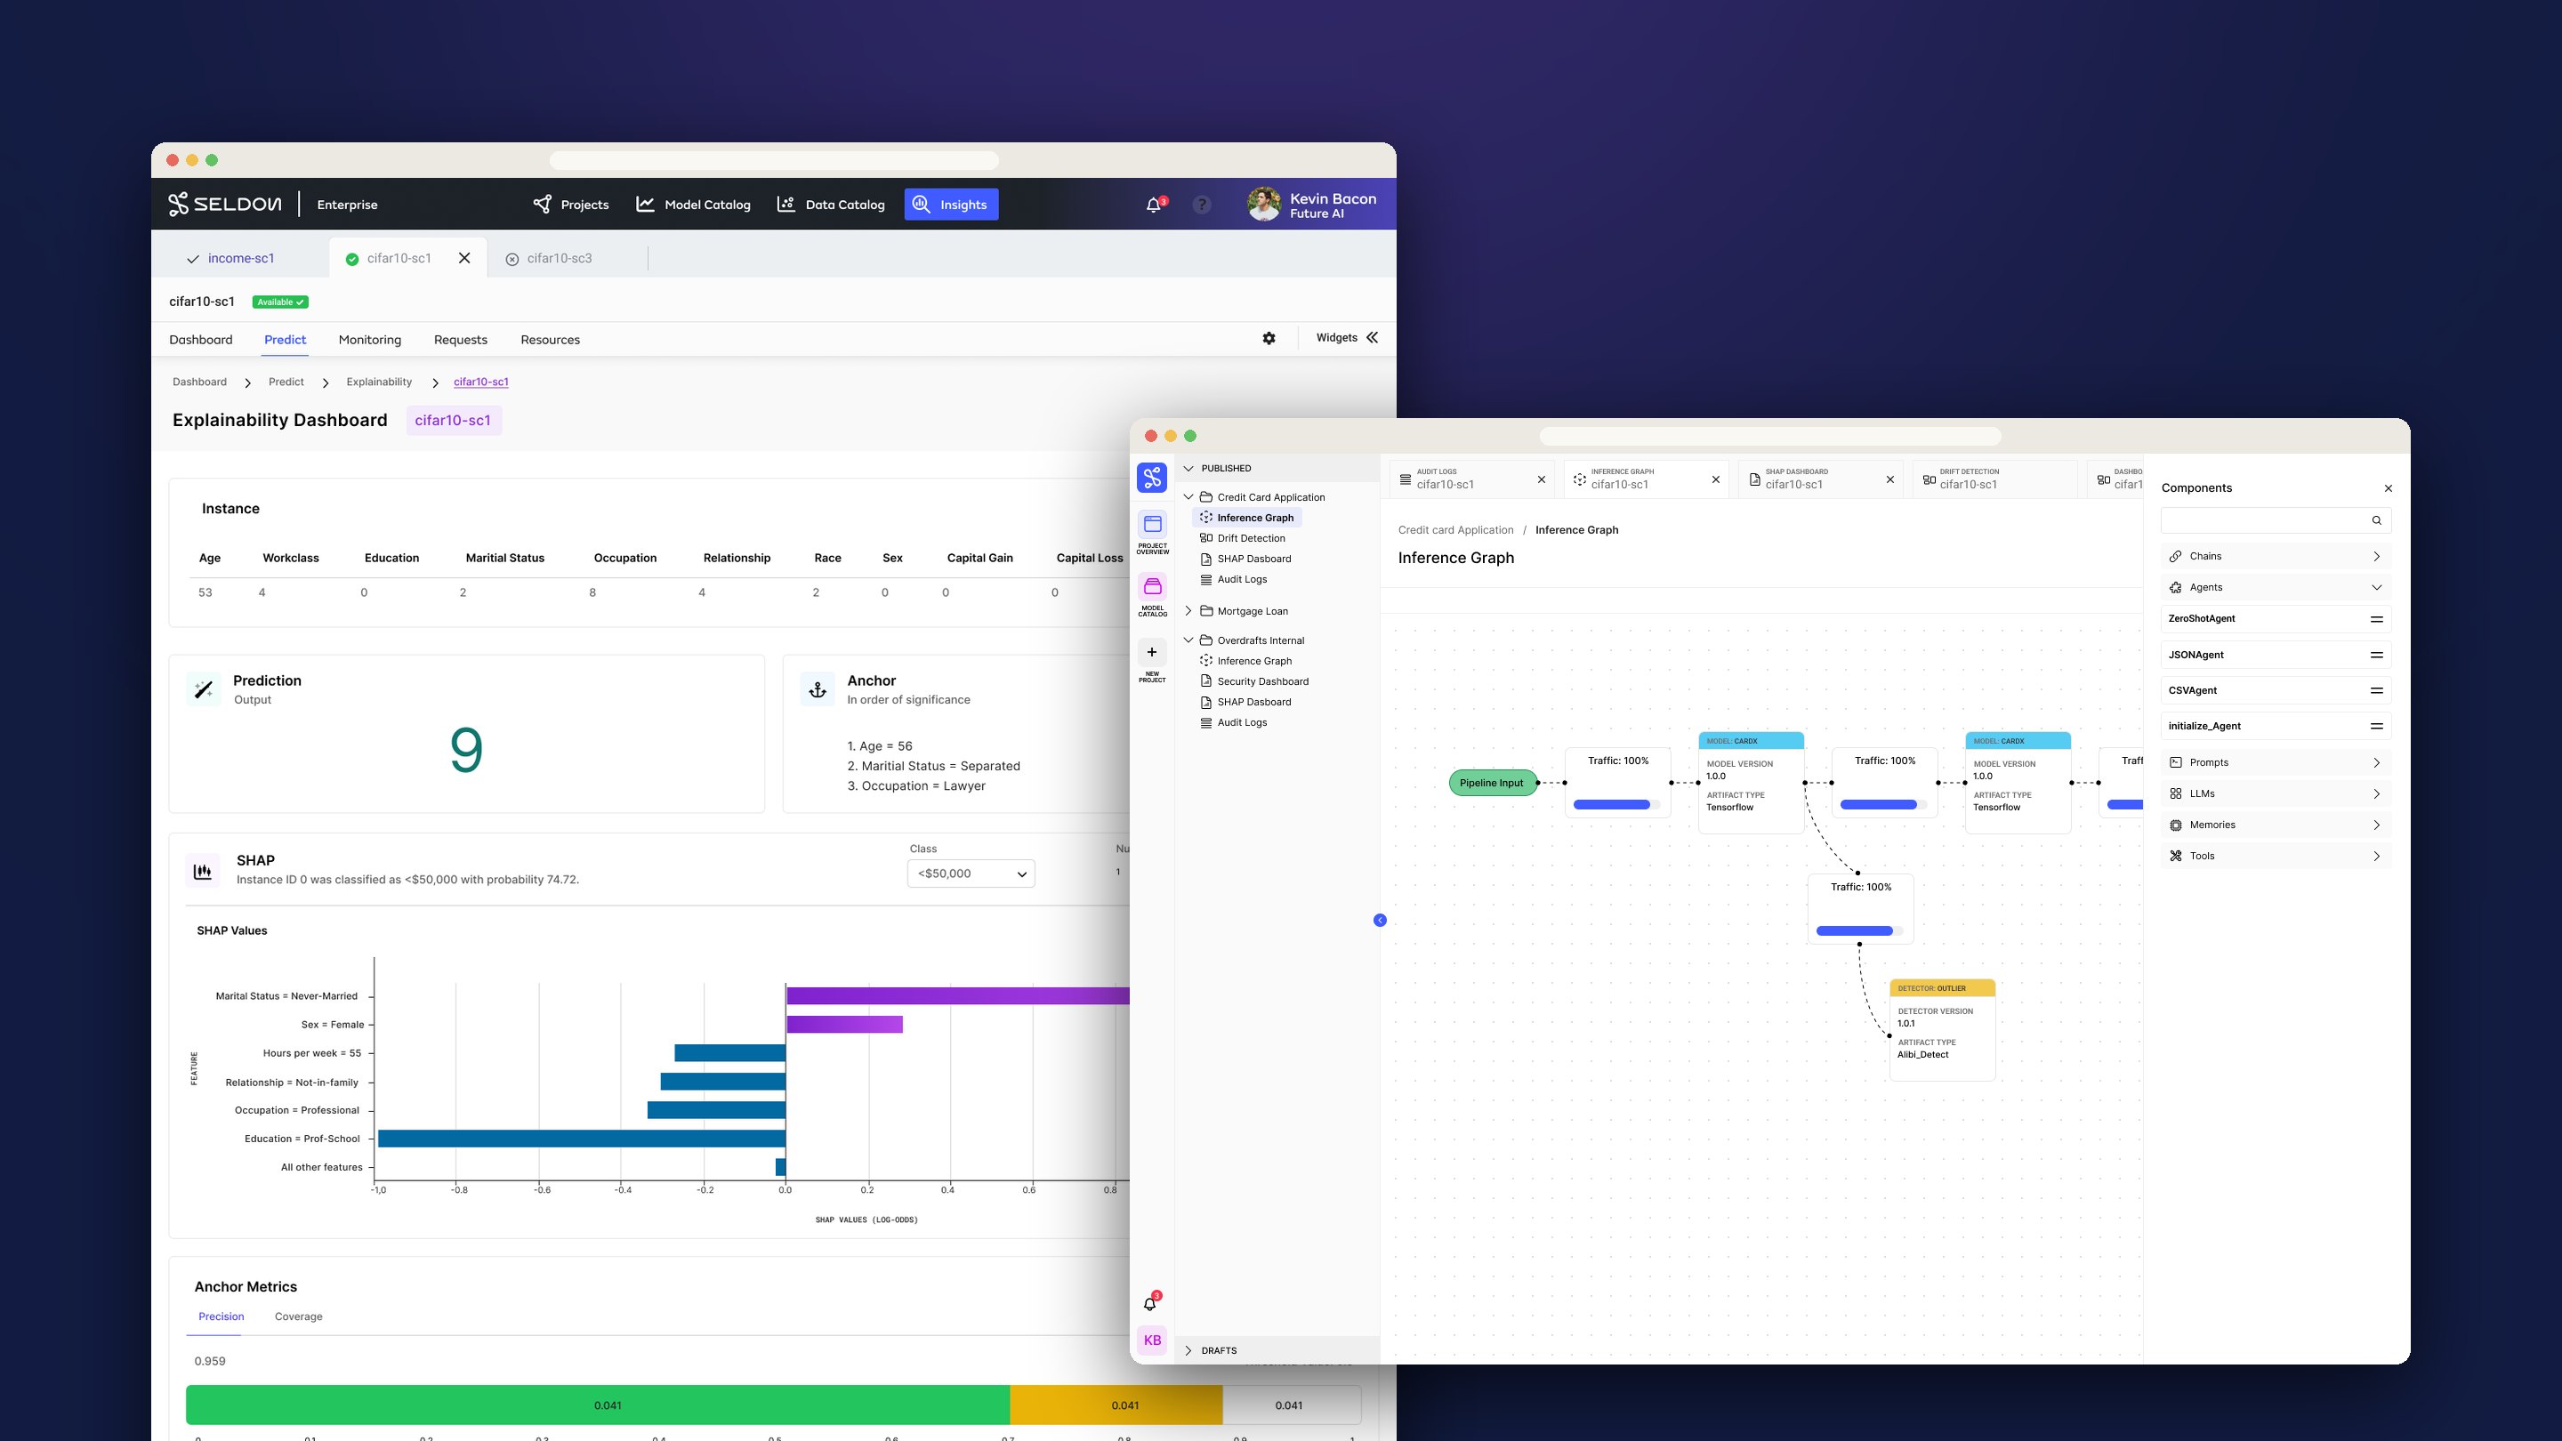Click the cifar10-sc1 breadcrumb link
The height and width of the screenshot is (1441, 2562).
click(x=481, y=382)
